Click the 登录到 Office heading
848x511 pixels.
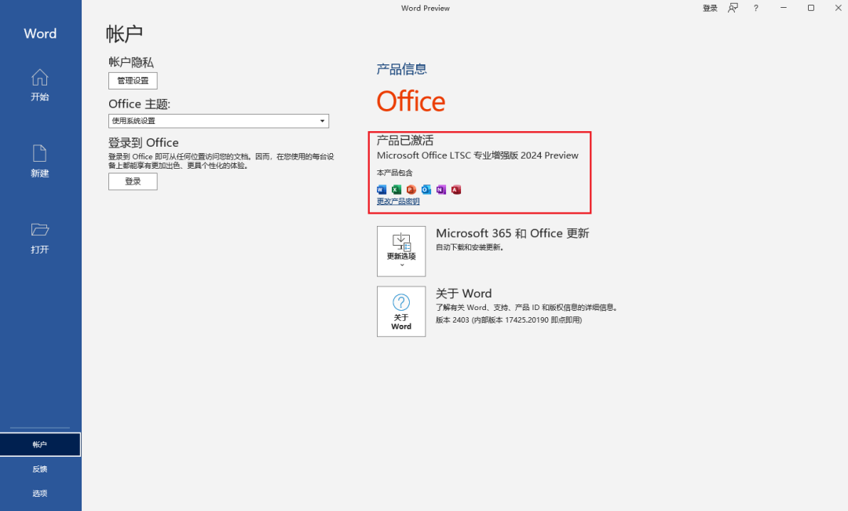[x=144, y=143]
